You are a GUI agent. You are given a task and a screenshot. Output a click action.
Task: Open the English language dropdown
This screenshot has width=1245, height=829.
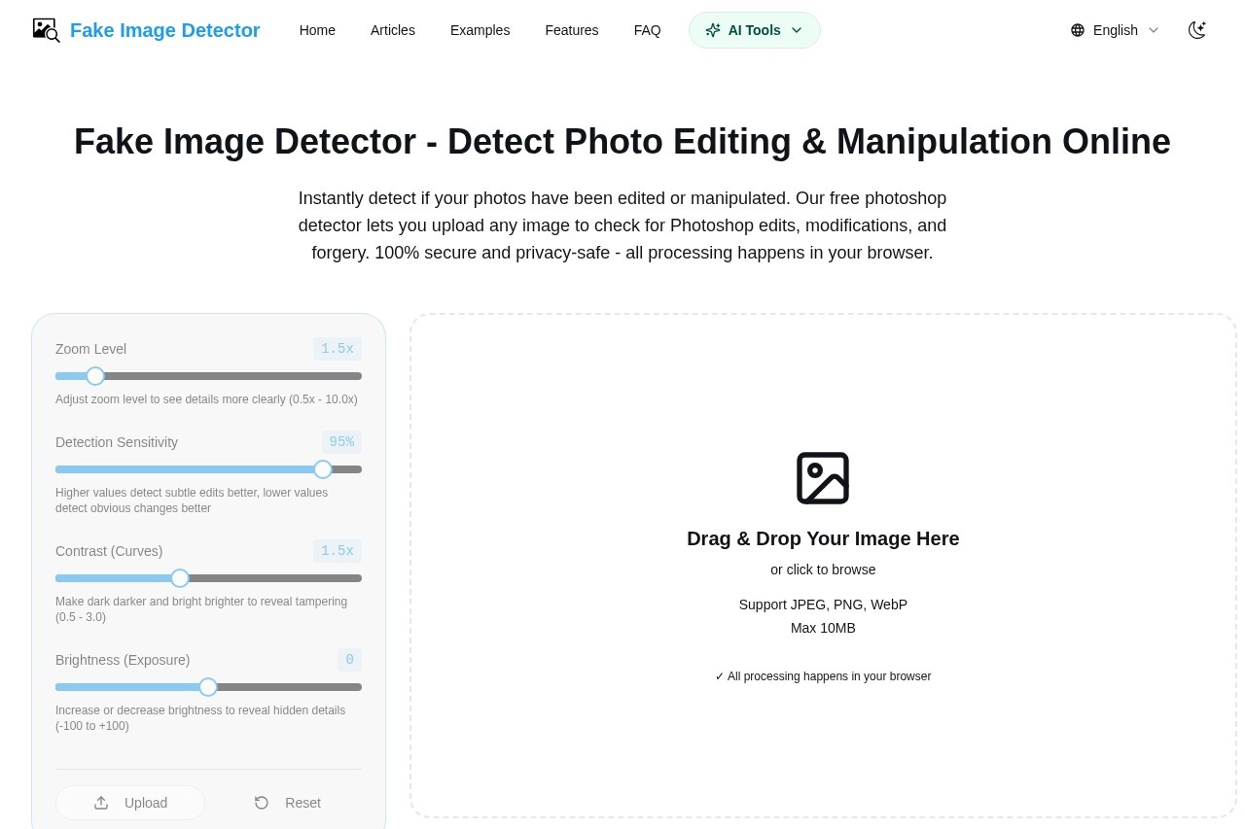[1116, 30]
